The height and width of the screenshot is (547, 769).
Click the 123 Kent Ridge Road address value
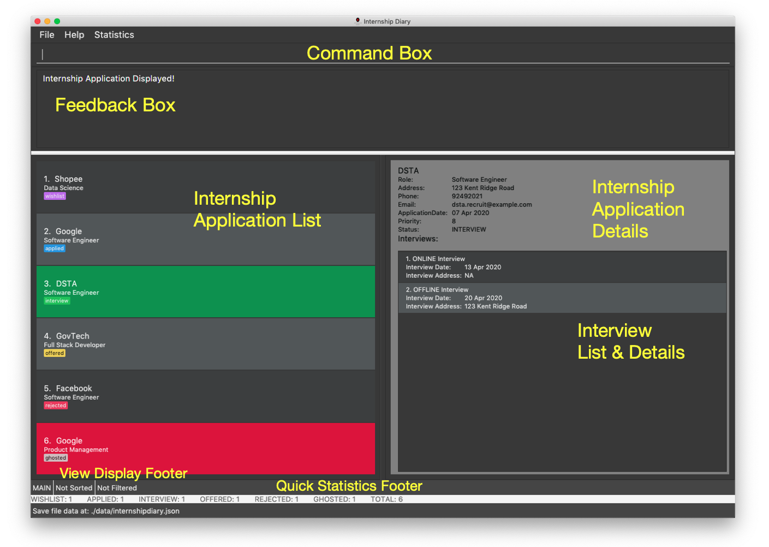coord(483,188)
